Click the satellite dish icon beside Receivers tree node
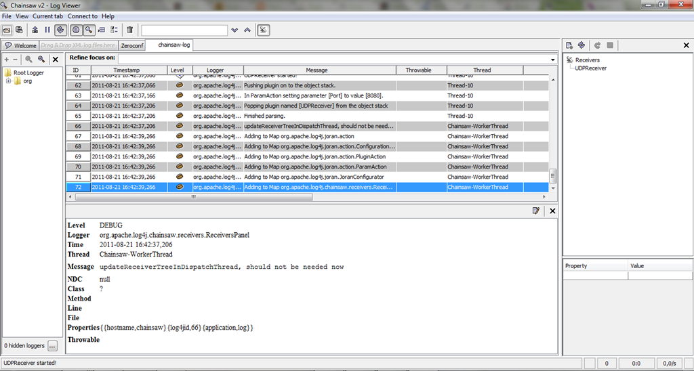The width and height of the screenshot is (694, 371). coord(569,60)
